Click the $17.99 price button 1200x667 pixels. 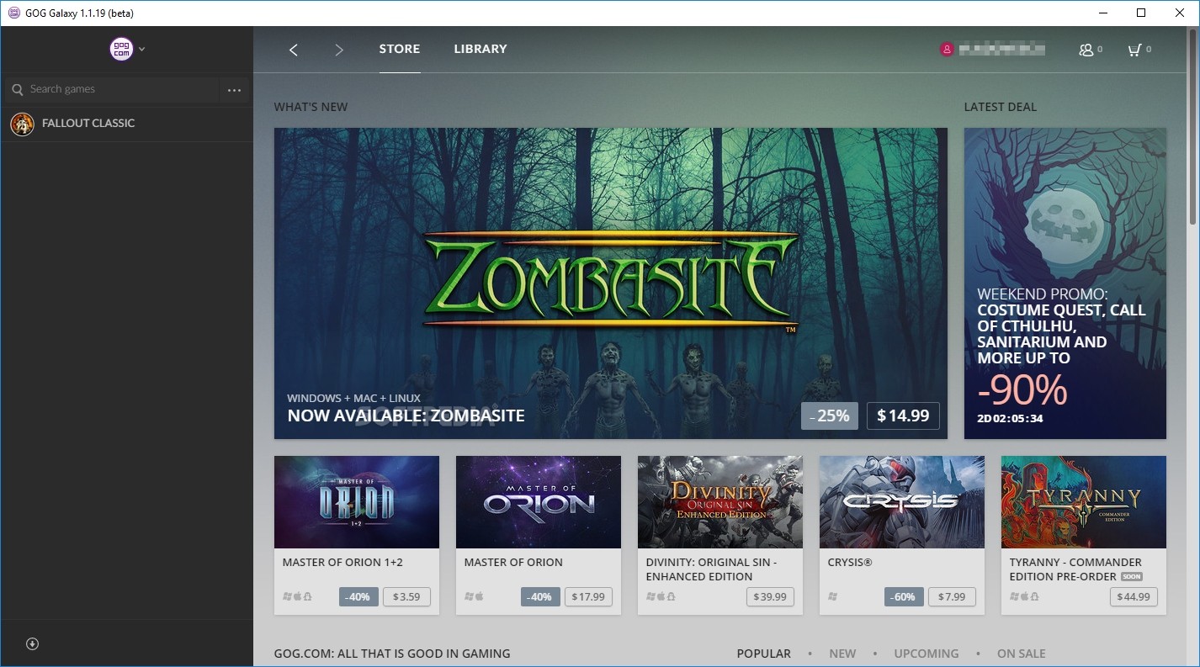click(588, 596)
